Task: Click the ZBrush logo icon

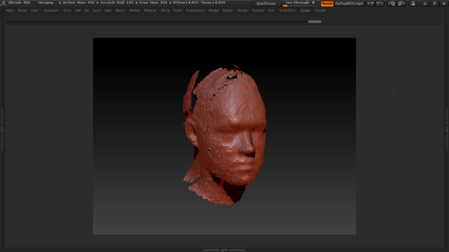Action: coord(3,3)
